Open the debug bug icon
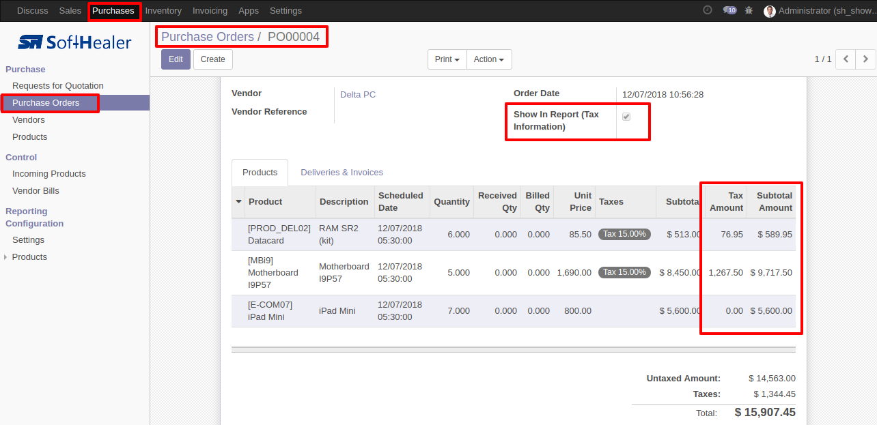This screenshot has width=877, height=425. [x=749, y=10]
